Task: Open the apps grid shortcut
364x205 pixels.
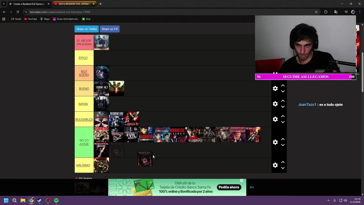Action: coord(4,19)
